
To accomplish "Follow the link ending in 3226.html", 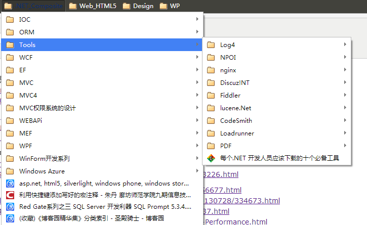I will click(221, 174).
